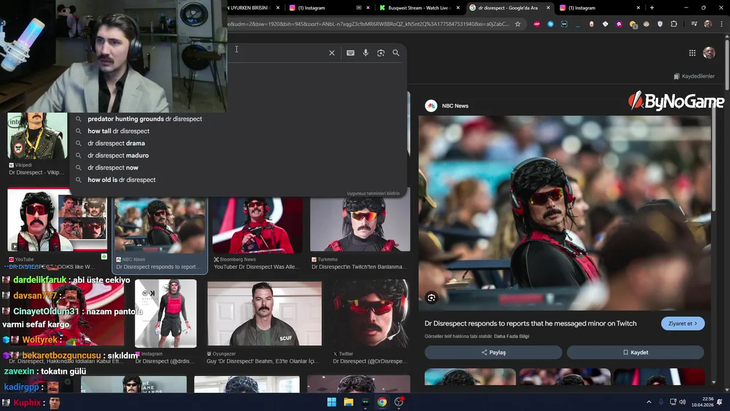
Task: Click the Ziyaret et button
Action: 683,324
